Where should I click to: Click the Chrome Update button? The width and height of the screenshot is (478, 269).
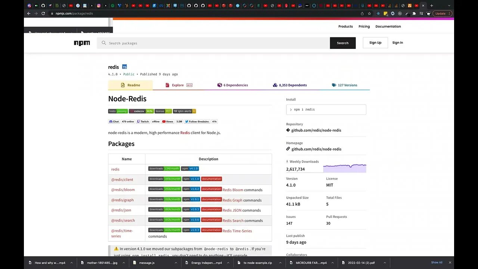[x=443, y=13]
